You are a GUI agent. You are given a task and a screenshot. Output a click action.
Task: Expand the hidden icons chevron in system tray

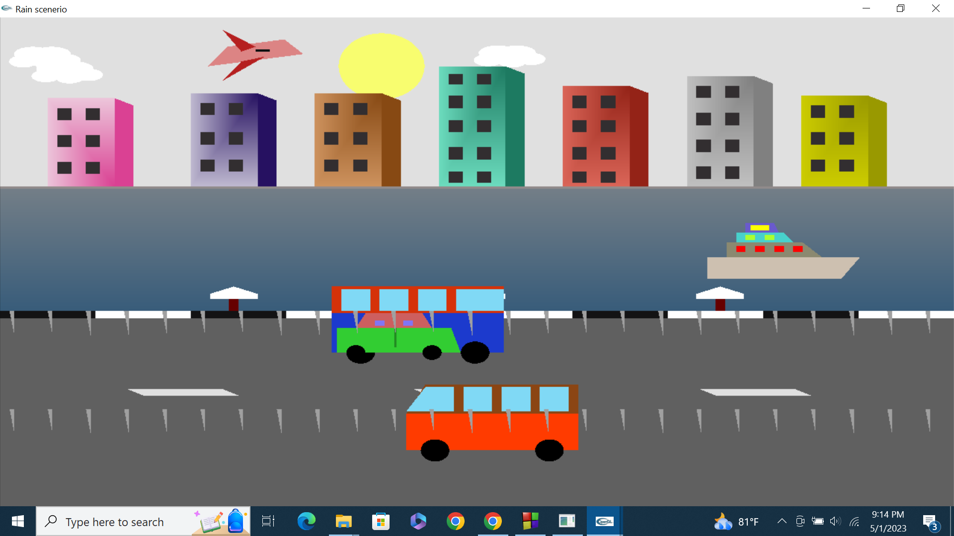782,521
